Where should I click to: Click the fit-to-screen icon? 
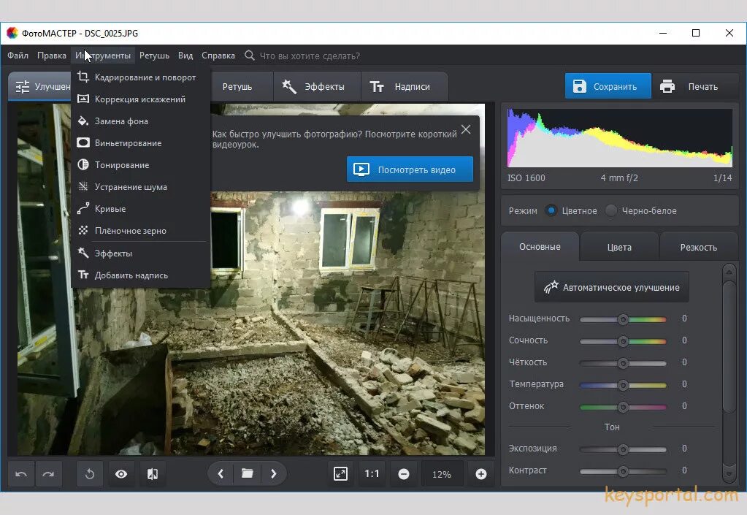[340, 474]
